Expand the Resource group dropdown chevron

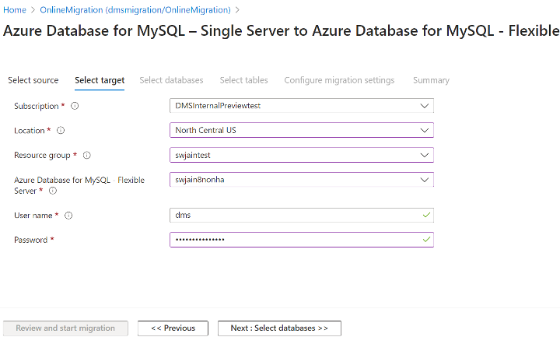[x=425, y=155]
